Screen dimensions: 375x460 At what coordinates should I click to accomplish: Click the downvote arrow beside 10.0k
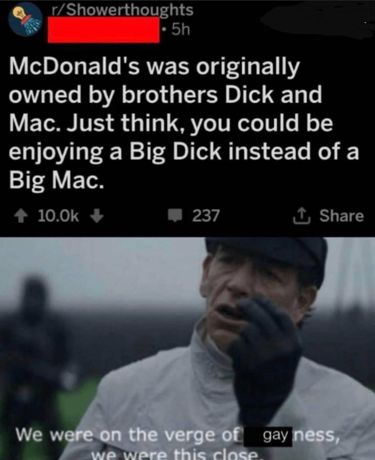[96, 216]
